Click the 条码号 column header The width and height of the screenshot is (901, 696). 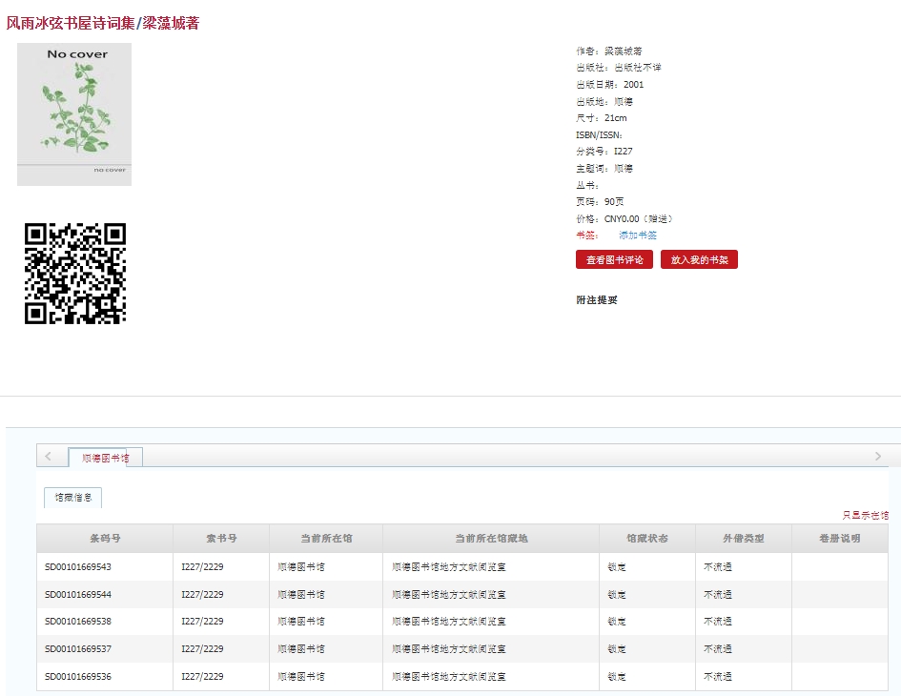(105, 539)
